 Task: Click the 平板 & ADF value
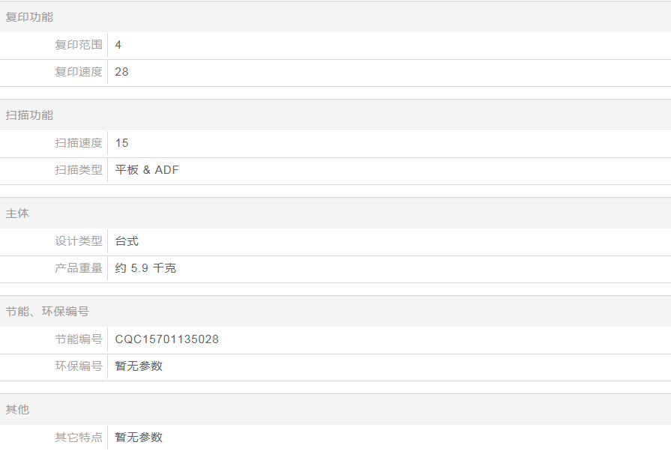pos(147,170)
